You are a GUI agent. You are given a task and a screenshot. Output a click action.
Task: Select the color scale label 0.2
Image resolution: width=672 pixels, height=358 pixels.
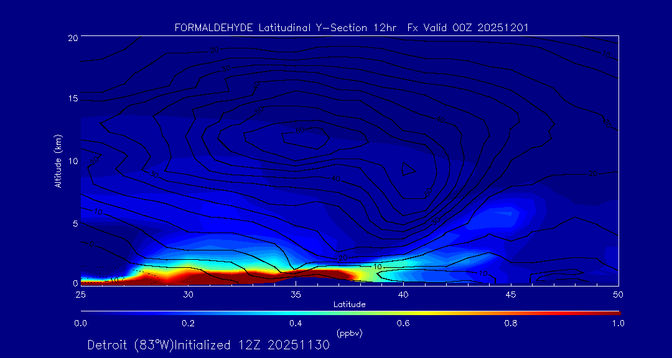188,323
